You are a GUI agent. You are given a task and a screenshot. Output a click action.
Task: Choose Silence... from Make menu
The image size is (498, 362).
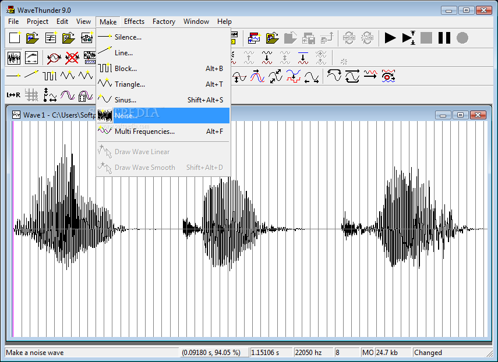point(163,37)
